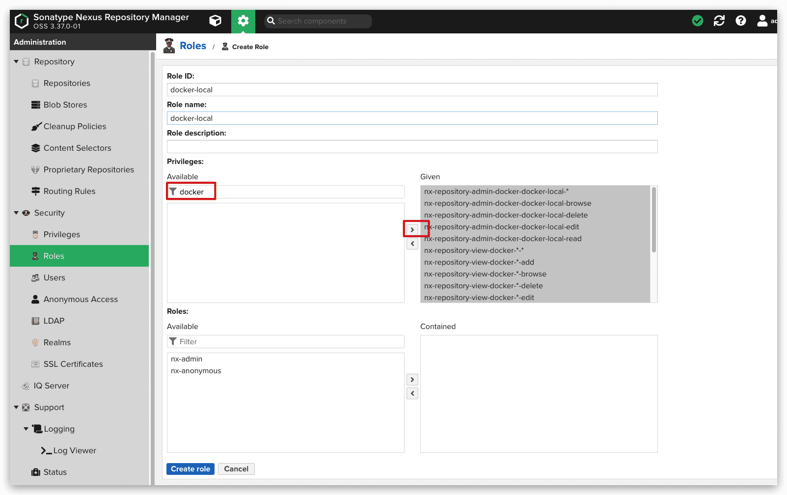Go to Users under Security

[54, 278]
